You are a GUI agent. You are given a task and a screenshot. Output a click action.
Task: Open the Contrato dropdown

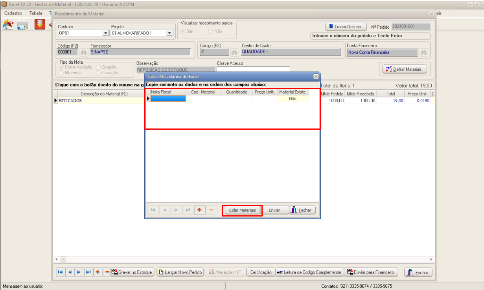click(105, 33)
